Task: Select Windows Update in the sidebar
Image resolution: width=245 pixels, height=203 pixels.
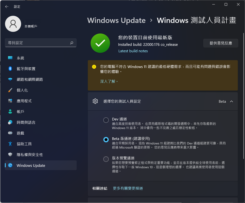Action: (40, 165)
